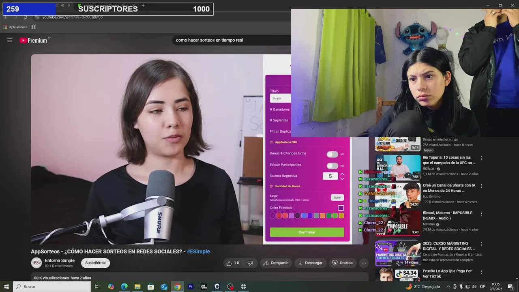This screenshot has width=519, height=292.
Task: Dislike the AppSorteos video
Action: [250, 263]
